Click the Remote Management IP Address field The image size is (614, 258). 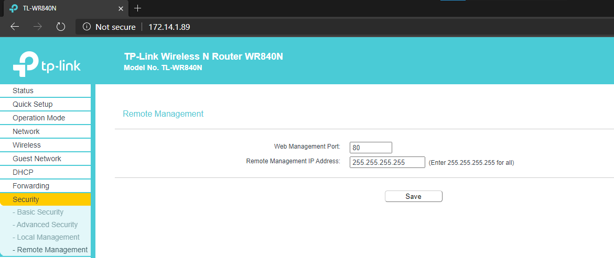pos(387,162)
